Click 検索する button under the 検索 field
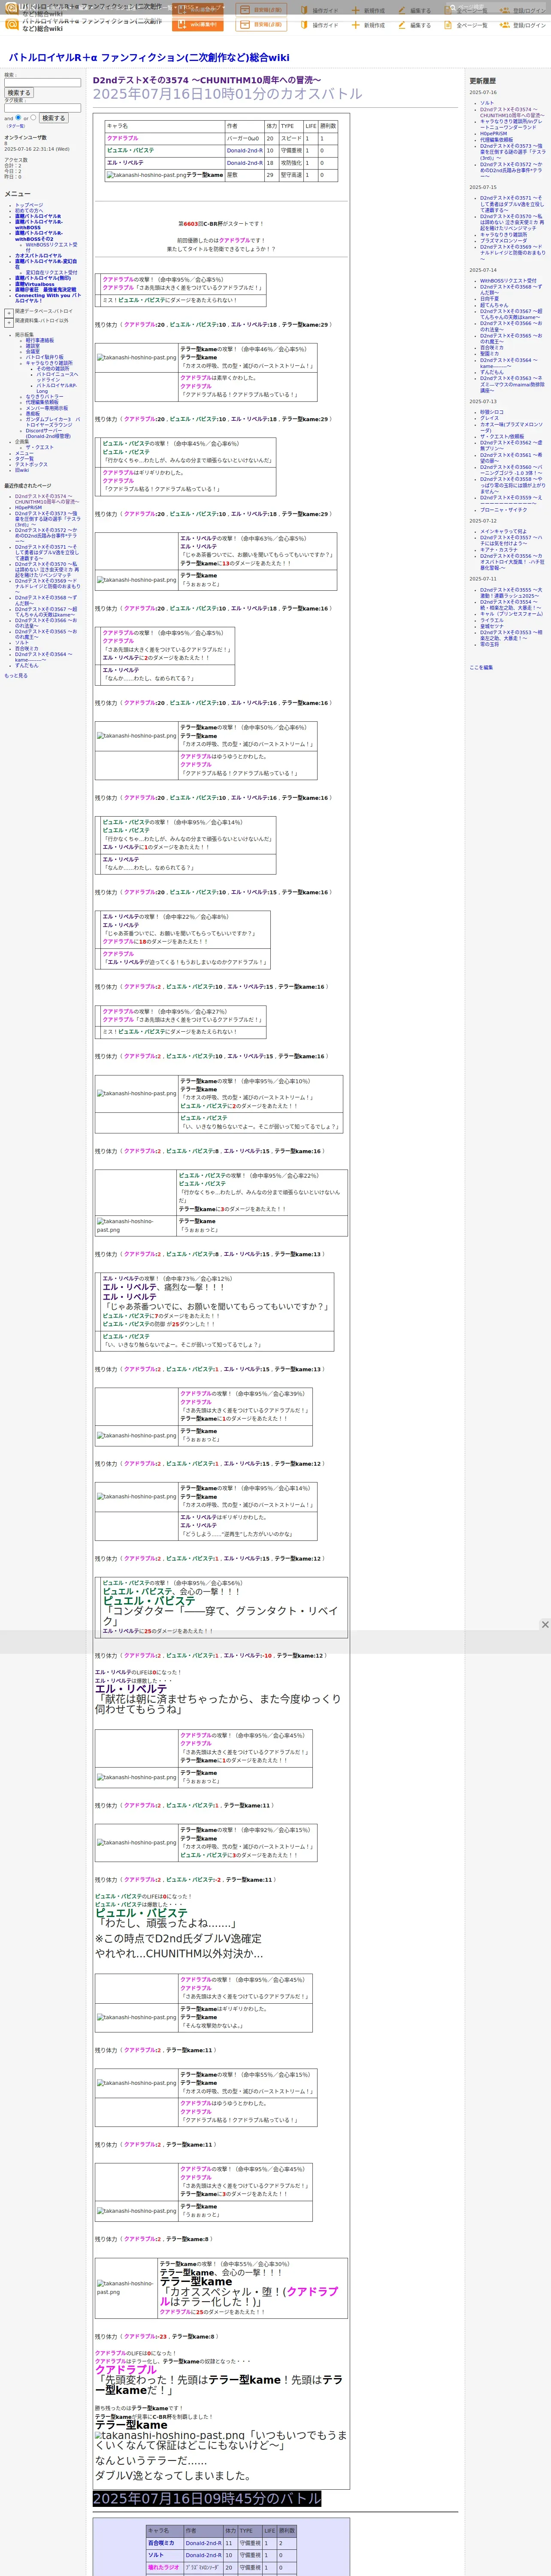The height and width of the screenshot is (2576, 551). click(19, 93)
